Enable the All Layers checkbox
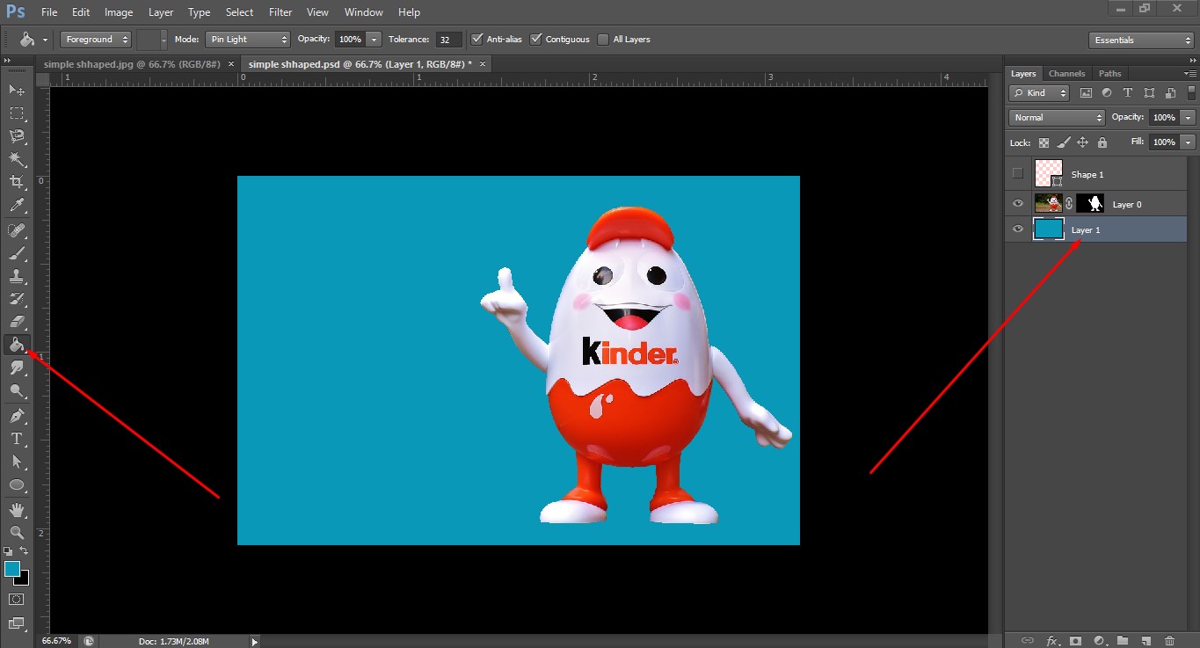Image resolution: width=1200 pixels, height=648 pixels. [603, 39]
